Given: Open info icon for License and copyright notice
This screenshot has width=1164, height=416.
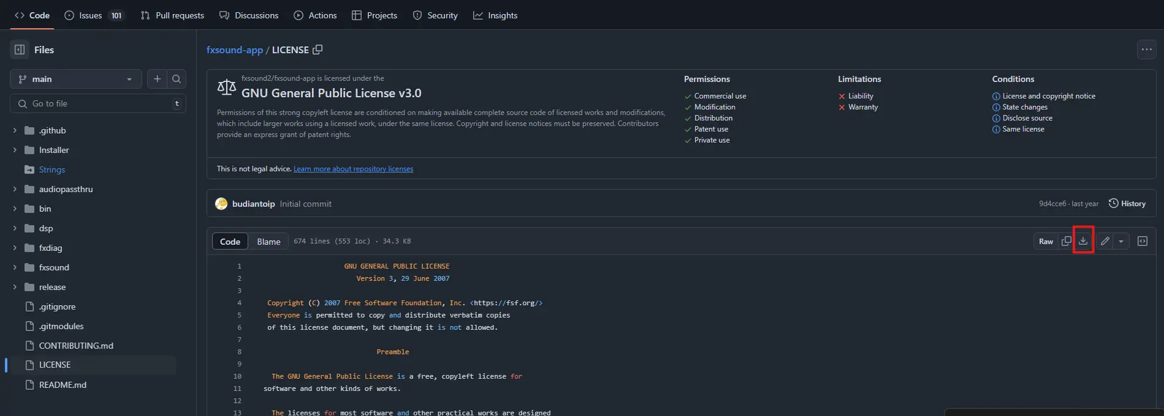Looking at the screenshot, I should (996, 97).
